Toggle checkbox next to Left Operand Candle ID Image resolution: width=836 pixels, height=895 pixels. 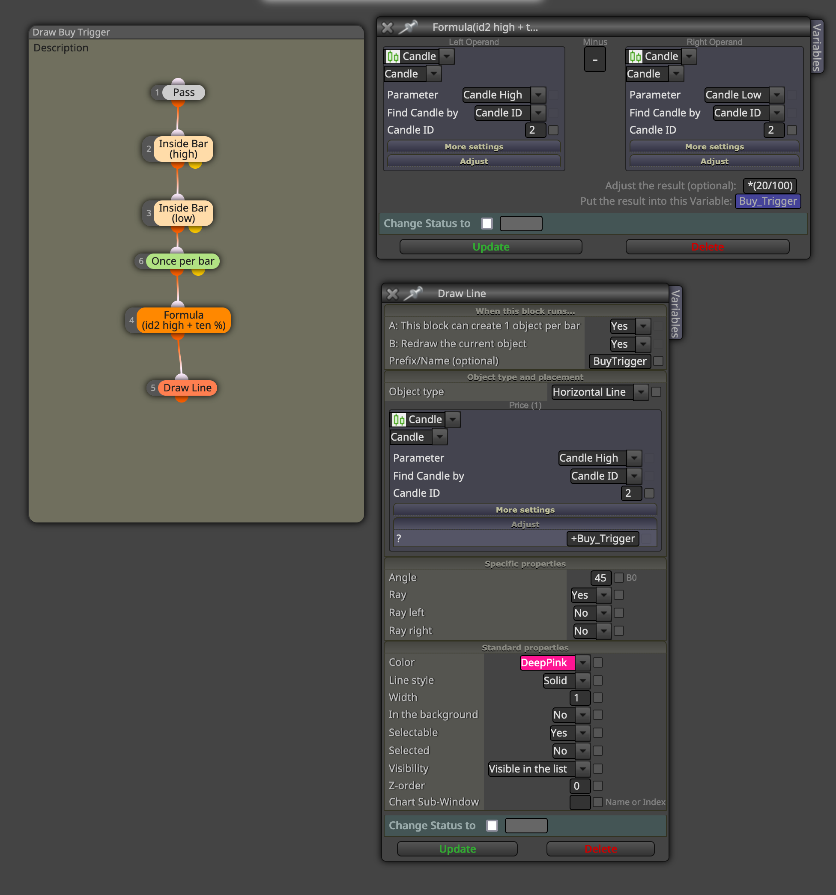point(553,130)
